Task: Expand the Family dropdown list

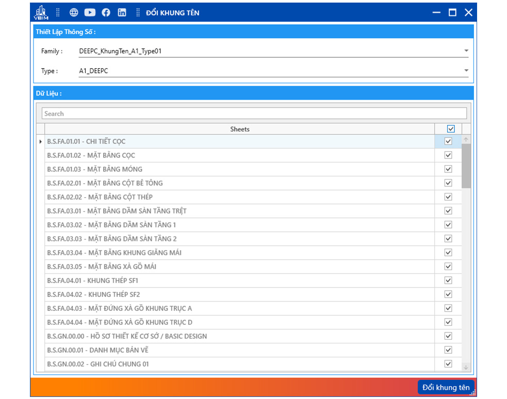Action: (466, 51)
